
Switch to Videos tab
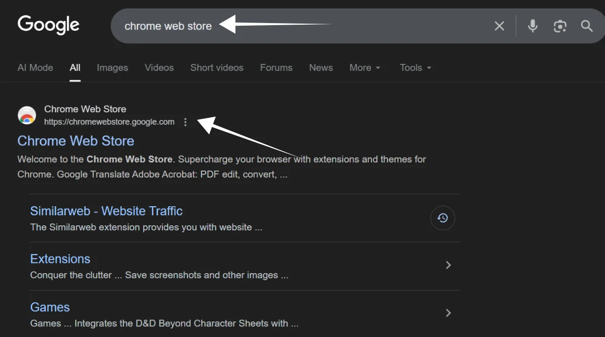(x=159, y=68)
